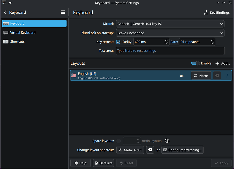Open the Shortcuts sidebar section
The height and width of the screenshot is (169, 234).
point(17,41)
